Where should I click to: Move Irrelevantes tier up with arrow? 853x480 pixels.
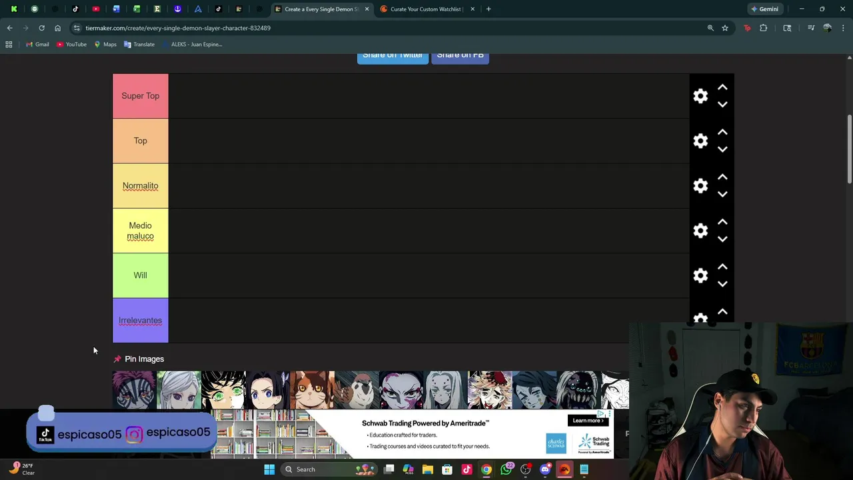(722, 311)
